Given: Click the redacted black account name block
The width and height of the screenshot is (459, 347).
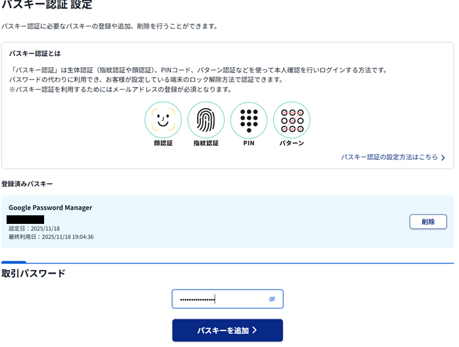Looking at the screenshot, I should (x=26, y=219).
